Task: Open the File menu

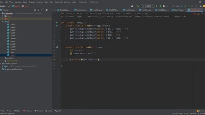Action: click(x=2, y=2)
